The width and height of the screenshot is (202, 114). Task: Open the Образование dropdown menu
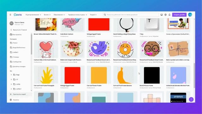pyautogui.click(x=59, y=15)
